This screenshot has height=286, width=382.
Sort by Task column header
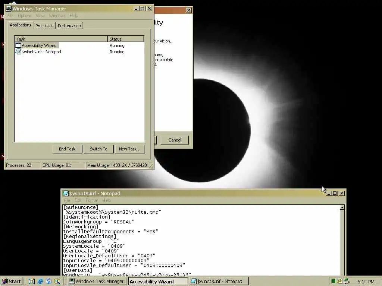(61, 39)
